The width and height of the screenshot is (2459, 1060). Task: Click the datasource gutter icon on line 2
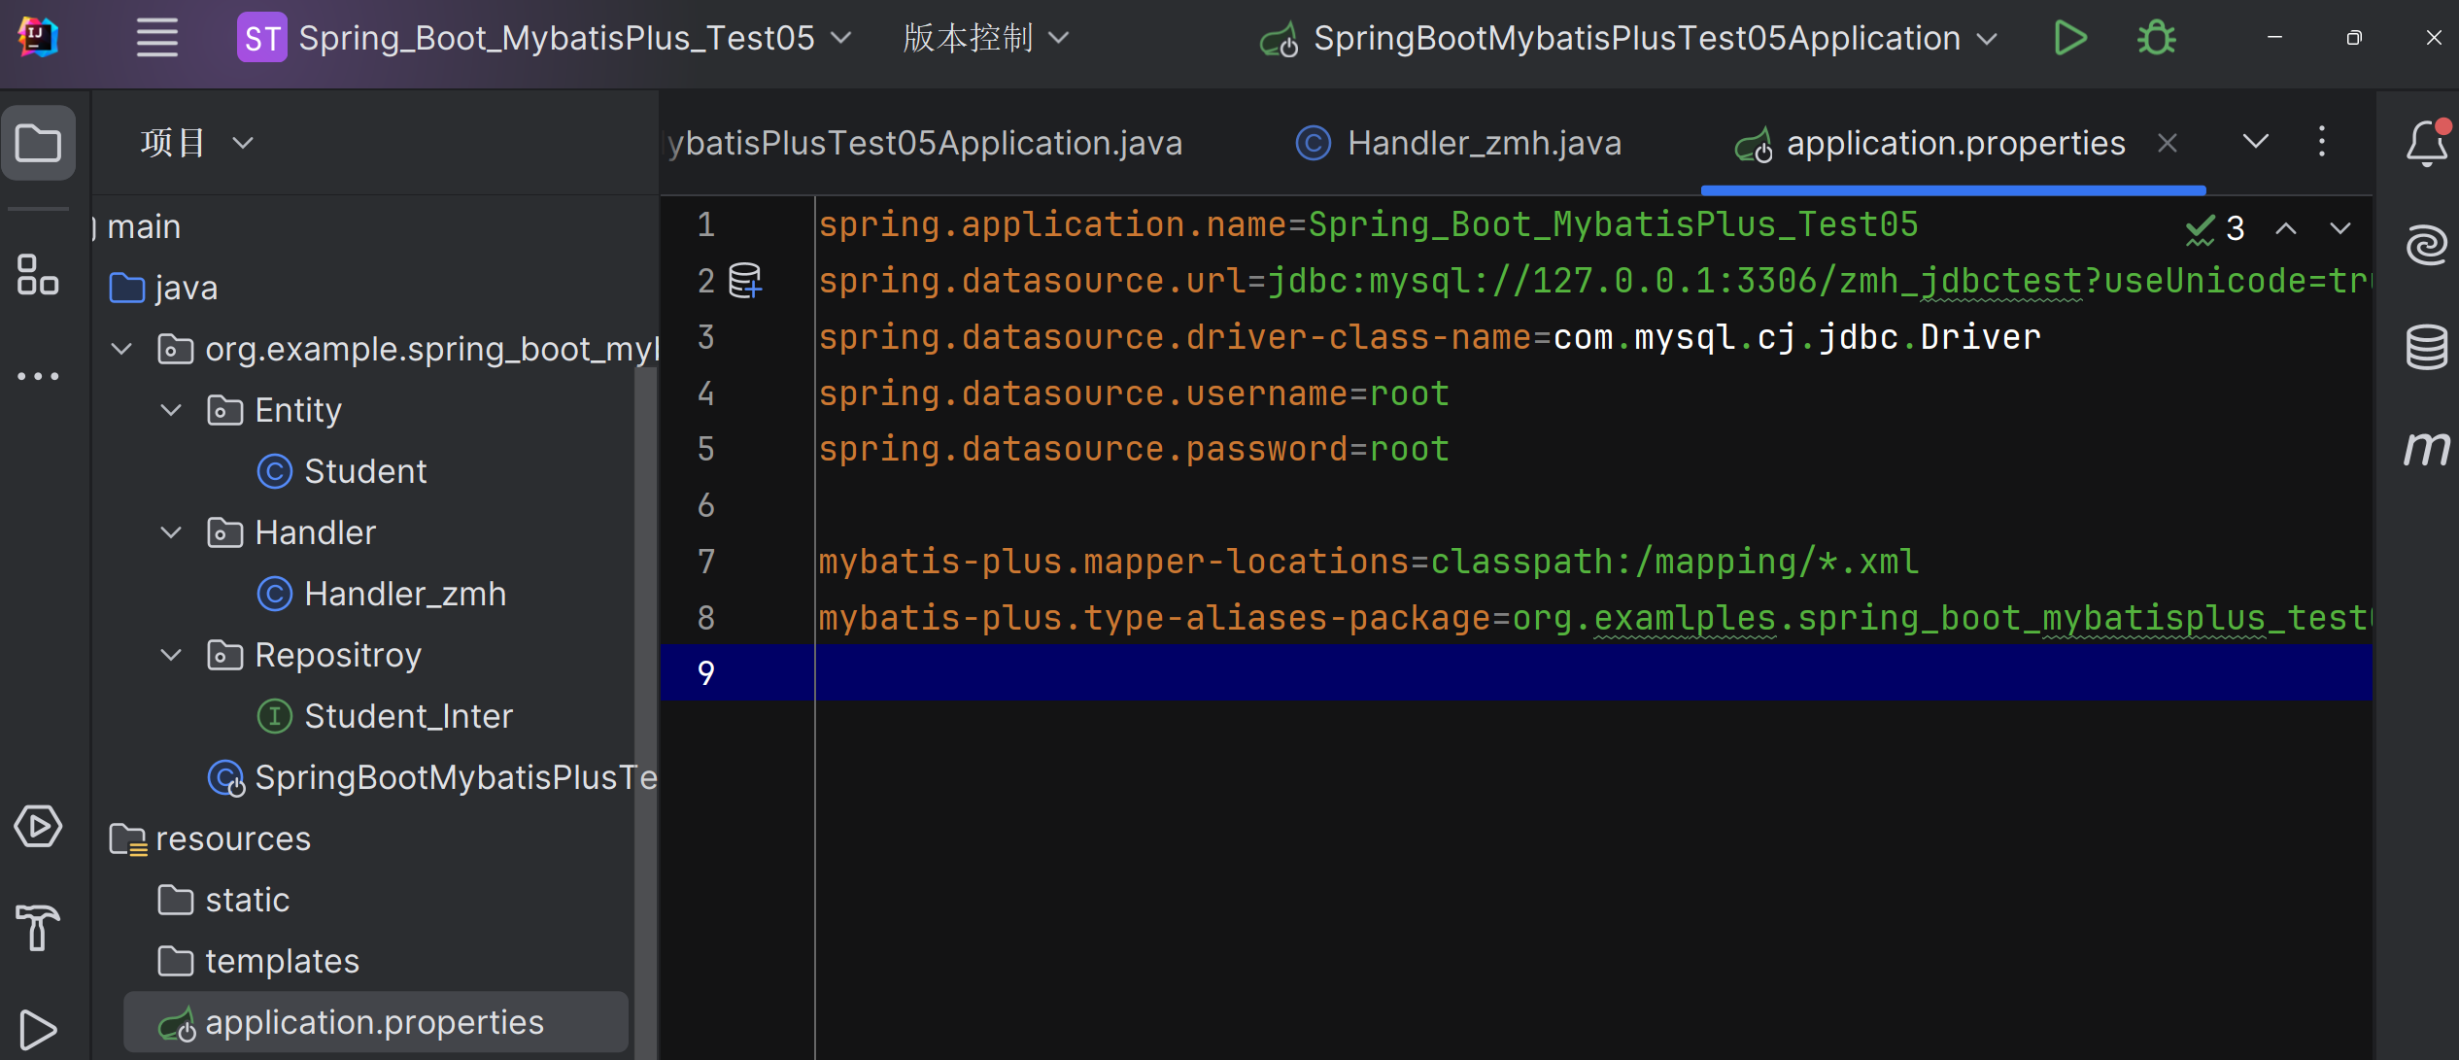point(745,281)
